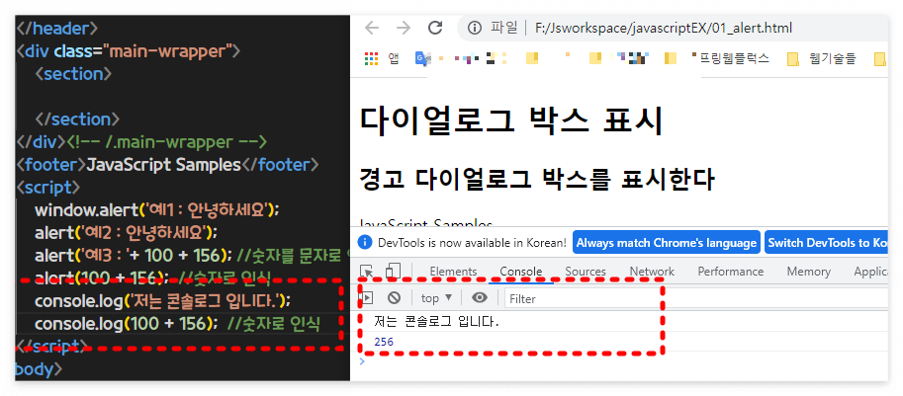Switch to the Memory tab

pyautogui.click(x=809, y=272)
